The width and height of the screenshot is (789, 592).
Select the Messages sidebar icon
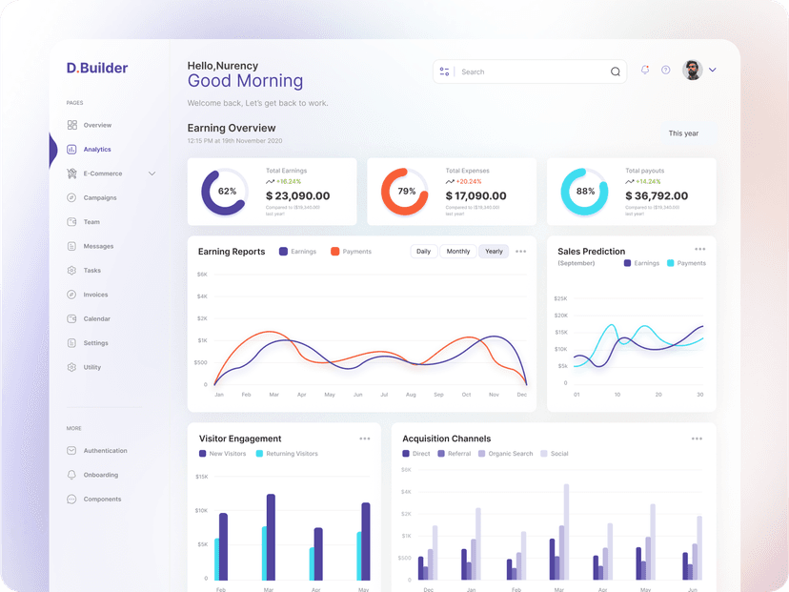click(72, 246)
